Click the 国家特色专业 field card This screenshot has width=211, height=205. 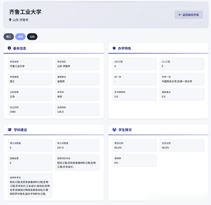77,163
